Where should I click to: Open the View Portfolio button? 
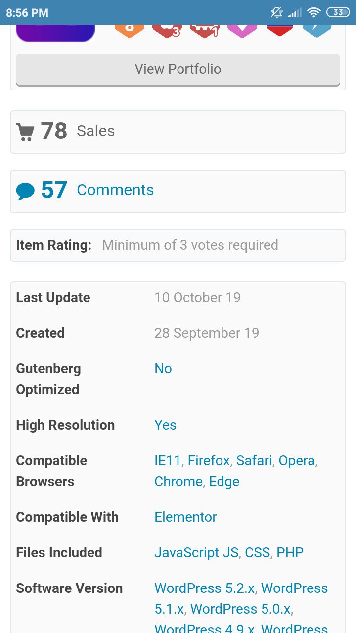click(x=178, y=69)
